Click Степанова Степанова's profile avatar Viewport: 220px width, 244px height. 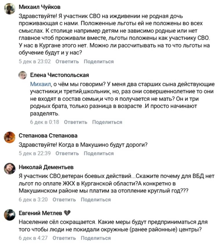pos(10,137)
